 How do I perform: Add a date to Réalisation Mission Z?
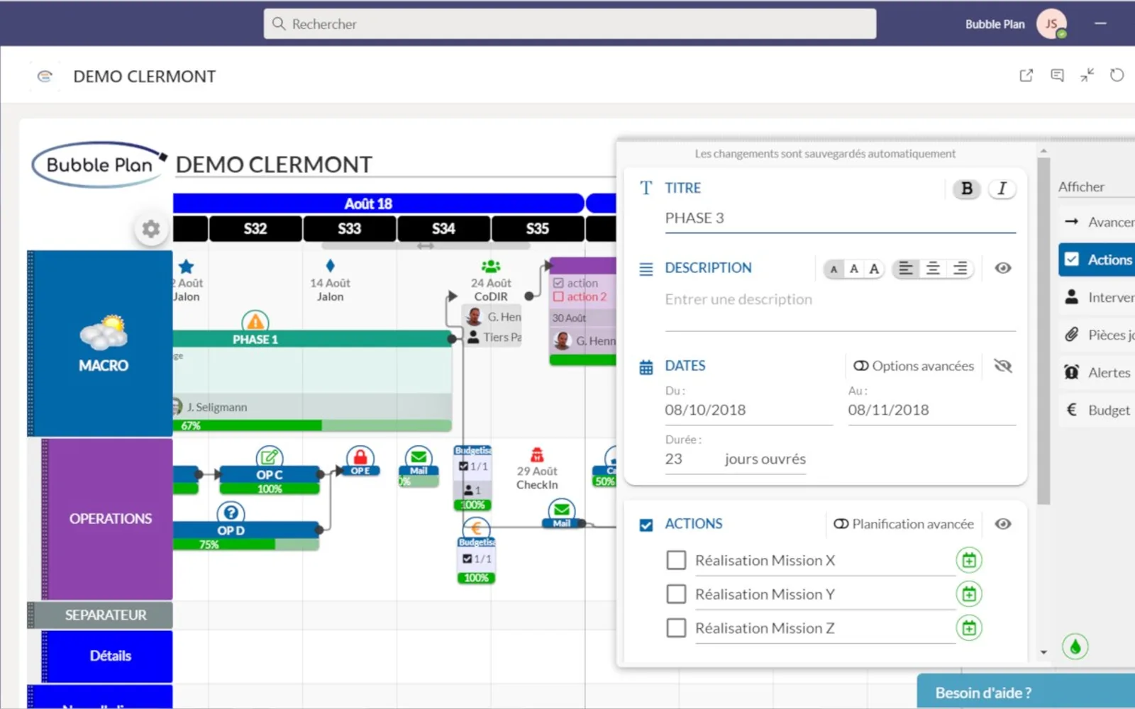click(969, 627)
